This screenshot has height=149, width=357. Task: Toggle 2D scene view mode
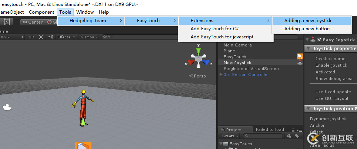(31, 37)
